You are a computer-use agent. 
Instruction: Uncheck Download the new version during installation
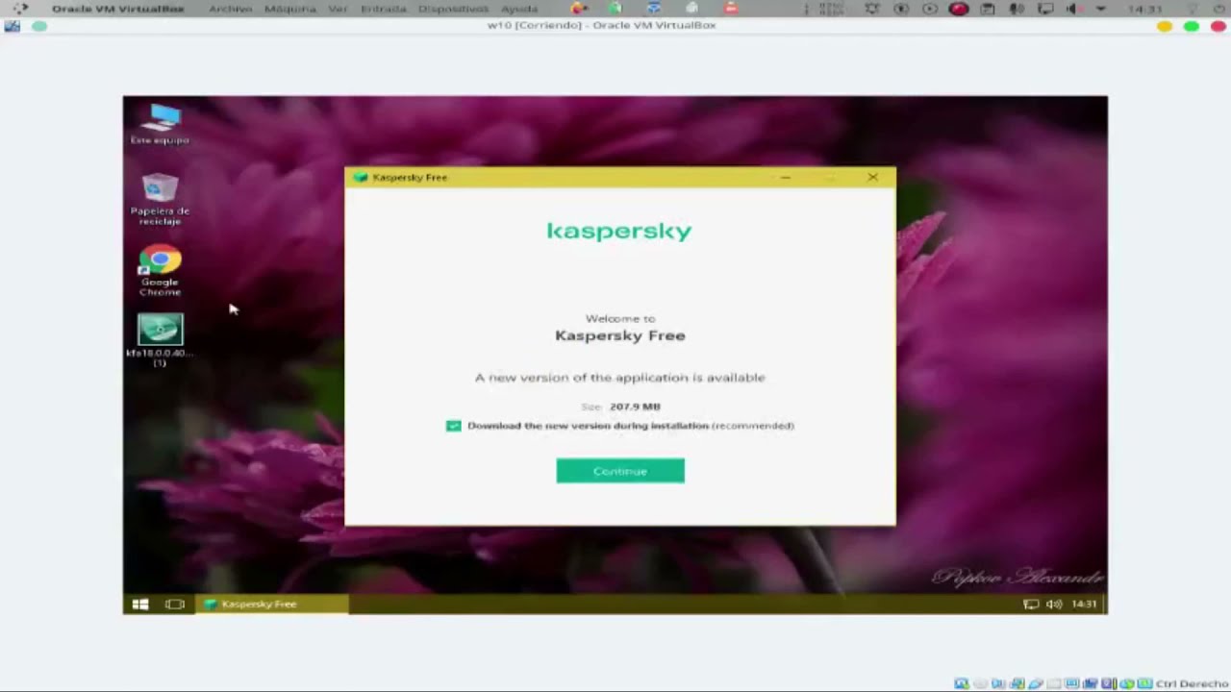(x=453, y=426)
